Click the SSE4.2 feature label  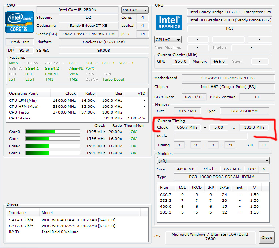pyautogui.click(x=52, y=69)
